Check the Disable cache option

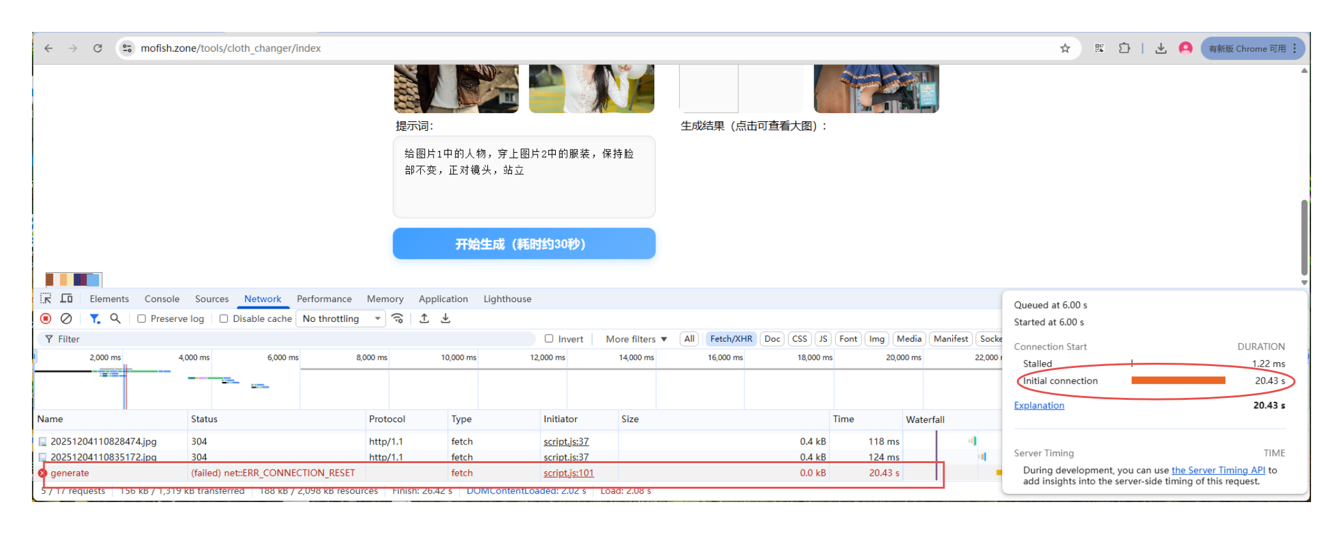tap(224, 319)
